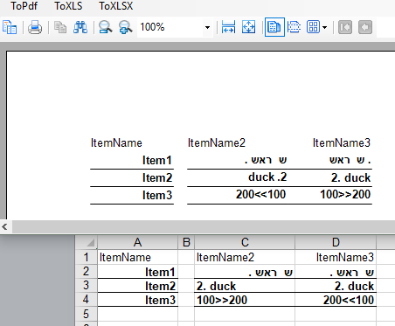Select cell A1 'ItemName' in spreadsheet
The width and height of the screenshot is (395, 326).
[x=137, y=257]
